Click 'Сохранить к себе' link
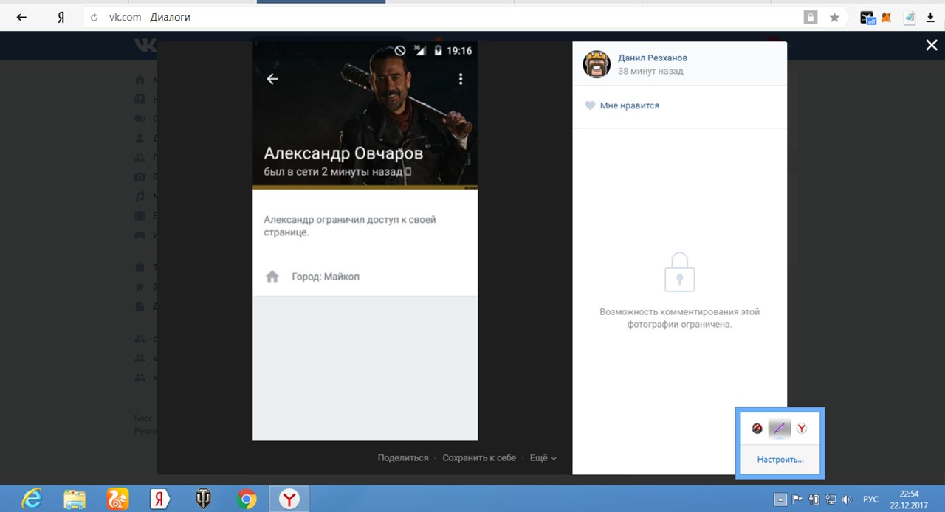The height and width of the screenshot is (512, 945). (479, 458)
